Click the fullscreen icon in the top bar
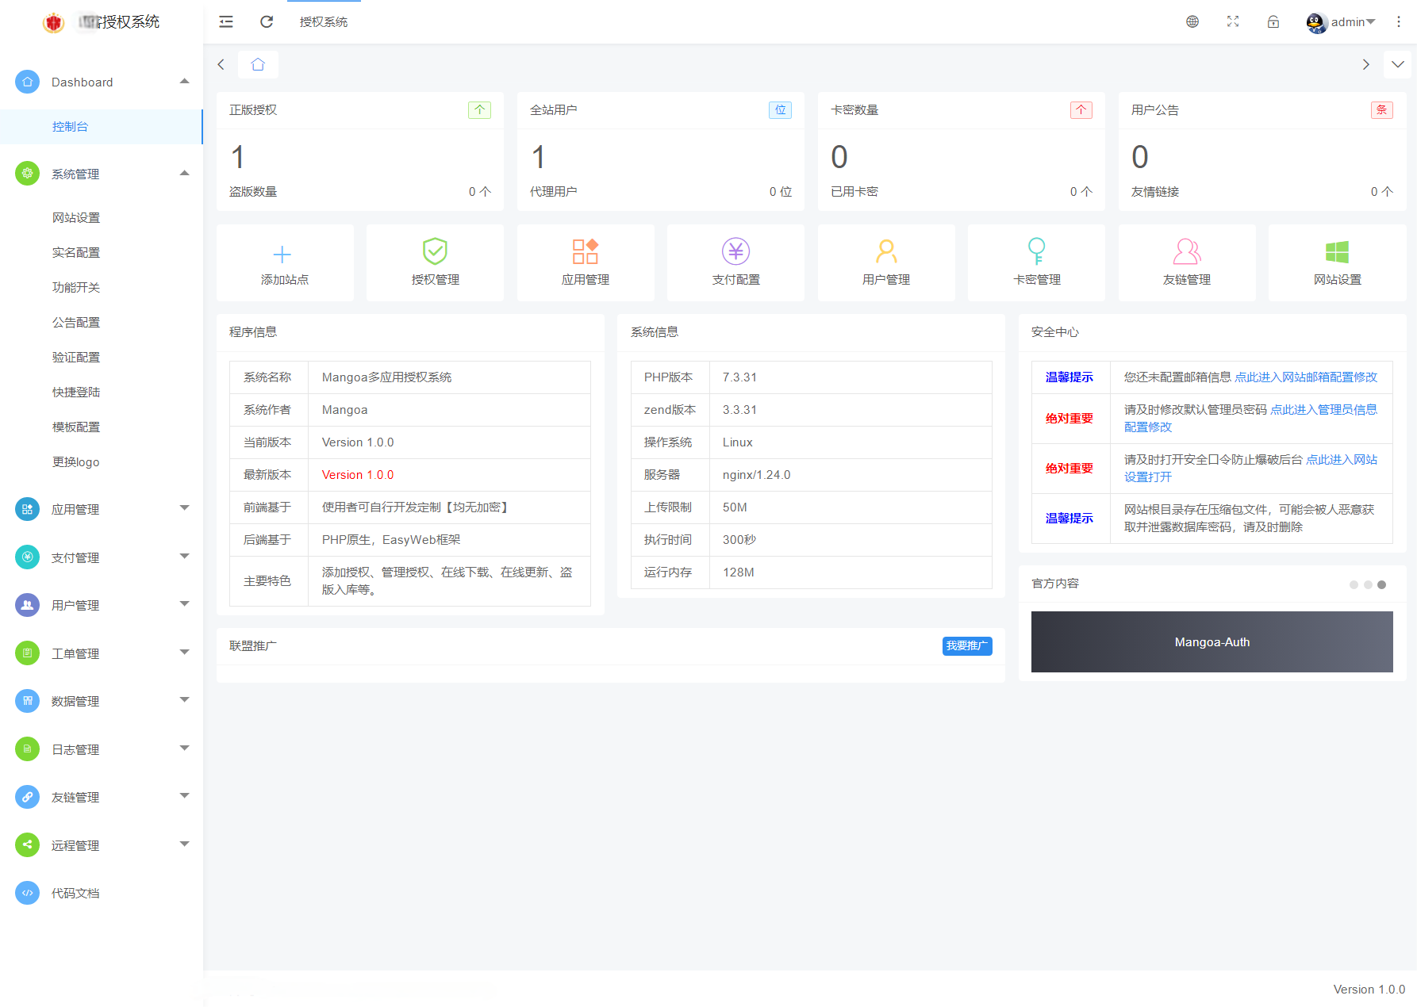Viewport: 1417px width, 1007px height. [x=1232, y=21]
